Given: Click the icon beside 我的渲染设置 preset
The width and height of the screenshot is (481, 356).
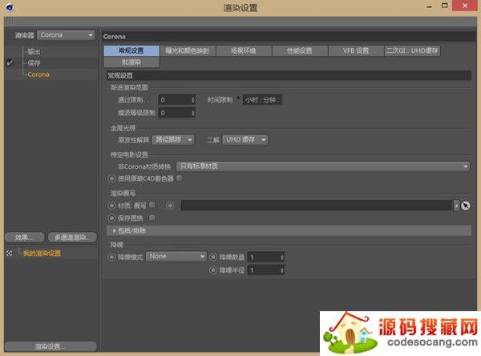Looking at the screenshot, I should [x=9, y=253].
